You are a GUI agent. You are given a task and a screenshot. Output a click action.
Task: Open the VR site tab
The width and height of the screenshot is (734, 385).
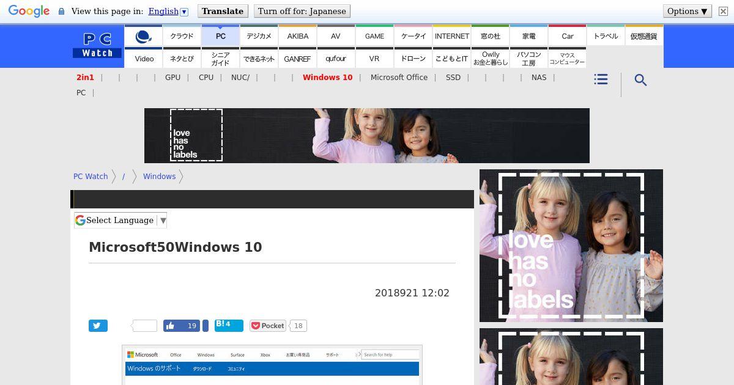374,59
